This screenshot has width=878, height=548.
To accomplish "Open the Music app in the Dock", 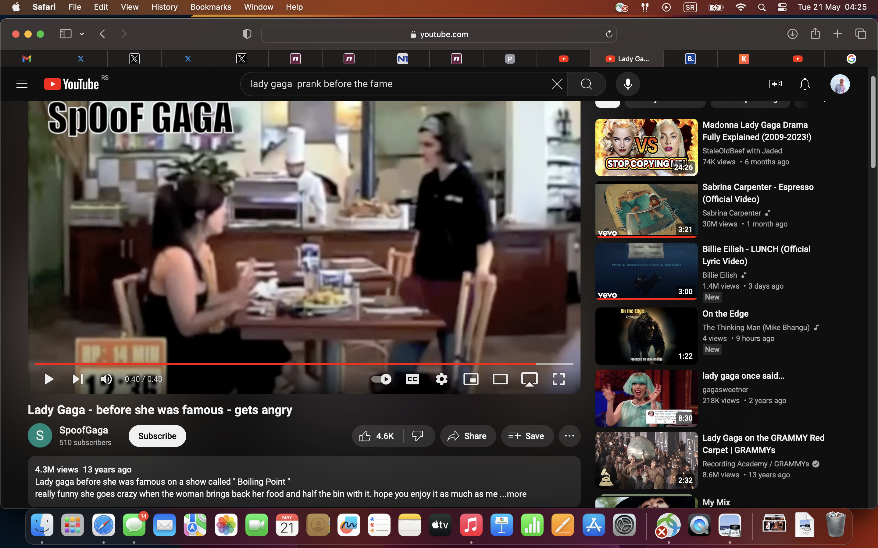I will (471, 525).
